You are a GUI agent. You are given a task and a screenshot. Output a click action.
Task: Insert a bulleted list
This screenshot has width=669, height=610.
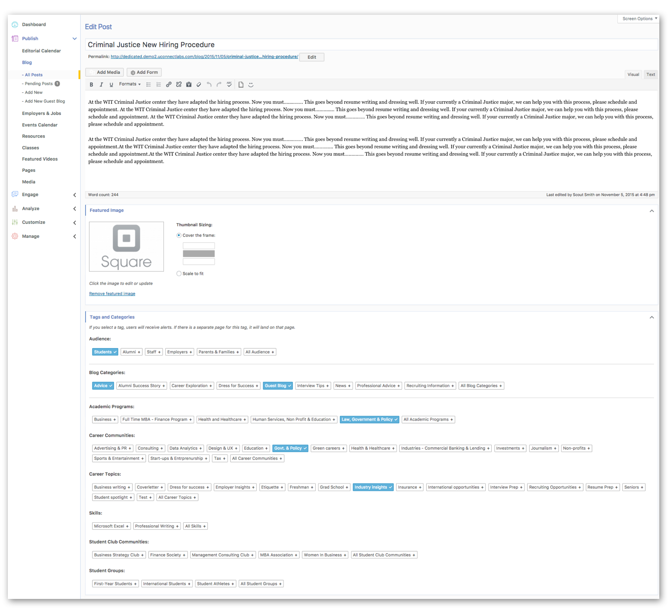pyautogui.click(x=149, y=85)
